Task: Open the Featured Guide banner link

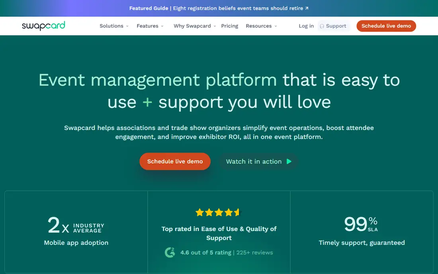Action: coord(219,8)
